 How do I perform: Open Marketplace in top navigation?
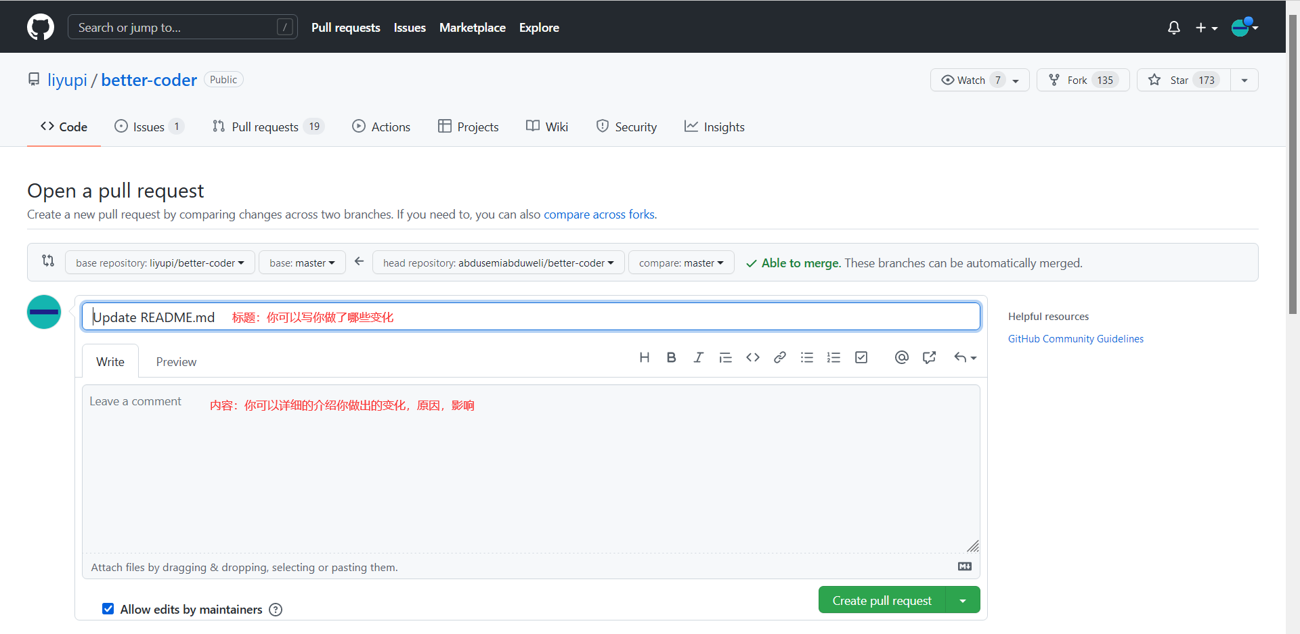point(473,28)
